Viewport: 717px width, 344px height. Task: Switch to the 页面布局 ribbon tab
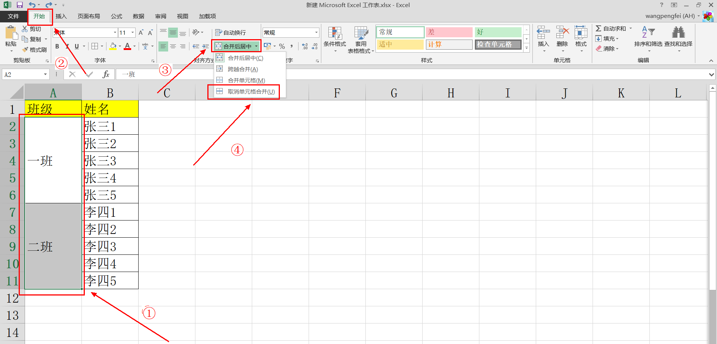tap(89, 16)
